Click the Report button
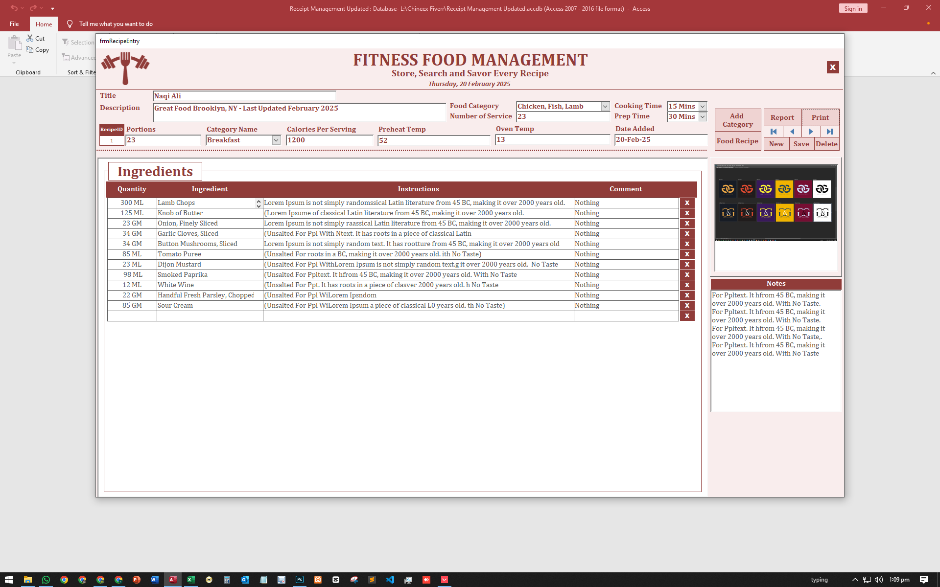The height and width of the screenshot is (587, 940). [x=782, y=117]
